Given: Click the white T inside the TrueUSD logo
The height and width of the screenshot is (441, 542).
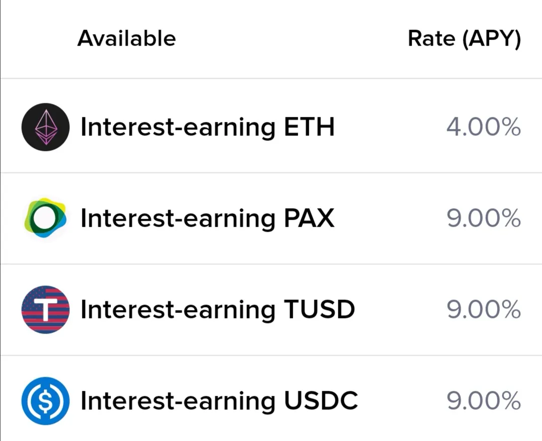Looking at the screenshot, I should [x=45, y=310].
